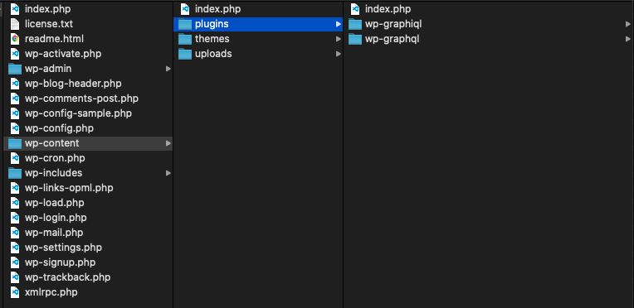Click the wp-admin folder icon
The width and height of the screenshot is (634, 308).
[x=15, y=69]
